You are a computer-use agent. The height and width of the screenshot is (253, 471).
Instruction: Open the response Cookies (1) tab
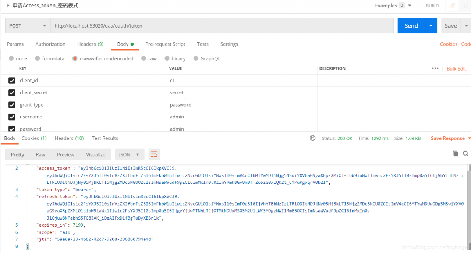34,138
